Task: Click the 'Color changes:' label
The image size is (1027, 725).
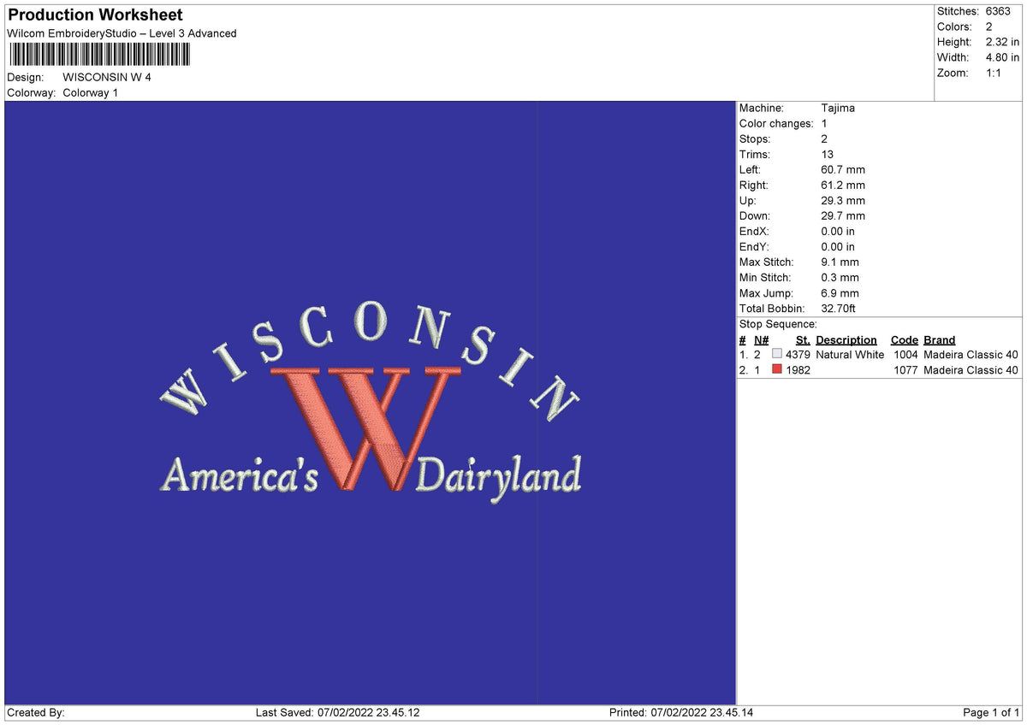Action: click(x=776, y=123)
